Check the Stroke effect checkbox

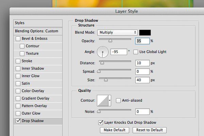coord(18,61)
